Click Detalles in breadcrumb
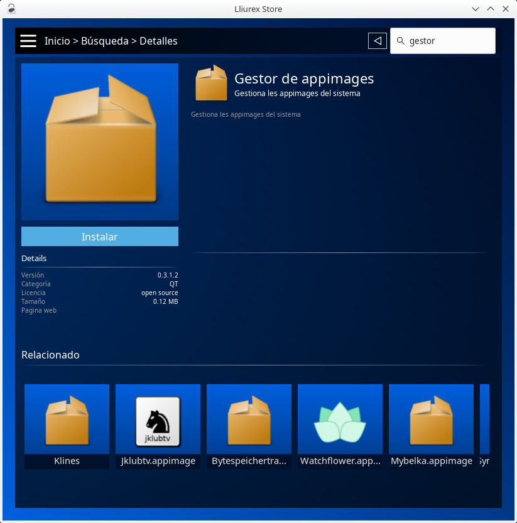The image size is (517, 523). point(158,41)
